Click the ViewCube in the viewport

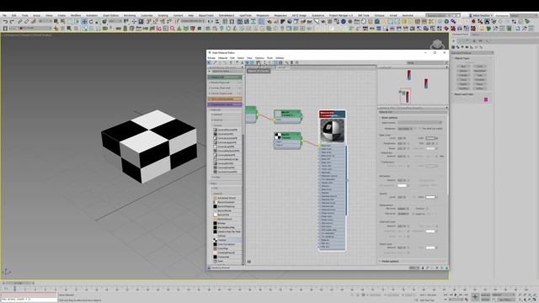coord(437,45)
